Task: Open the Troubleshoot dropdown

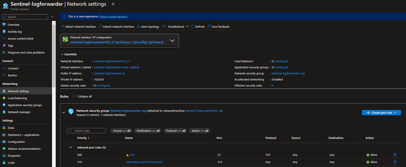Action: click(x=175, y=27)
